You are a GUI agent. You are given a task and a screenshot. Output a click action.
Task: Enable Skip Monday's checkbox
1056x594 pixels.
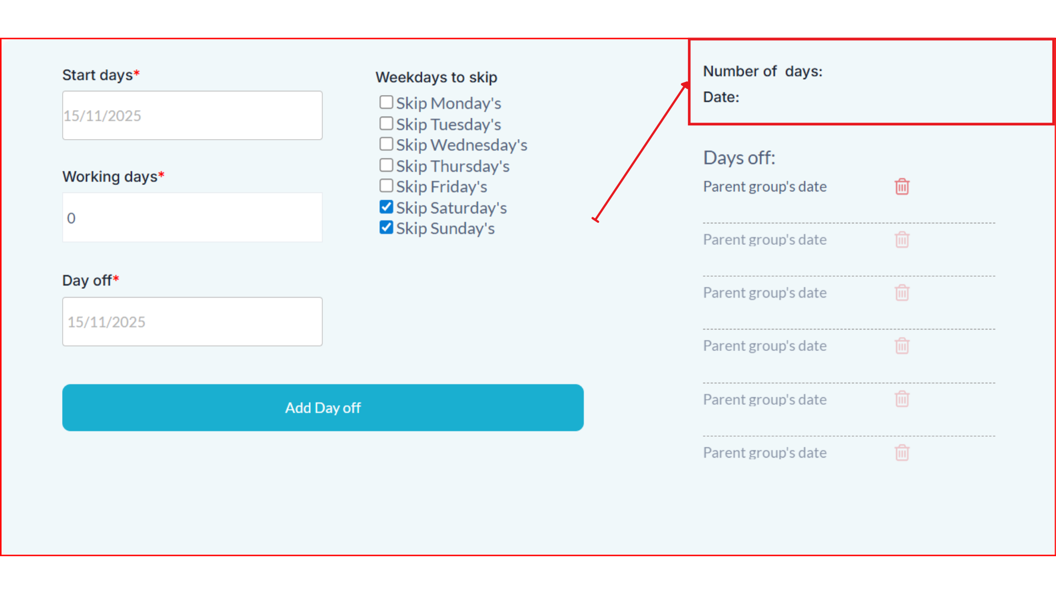387,103
